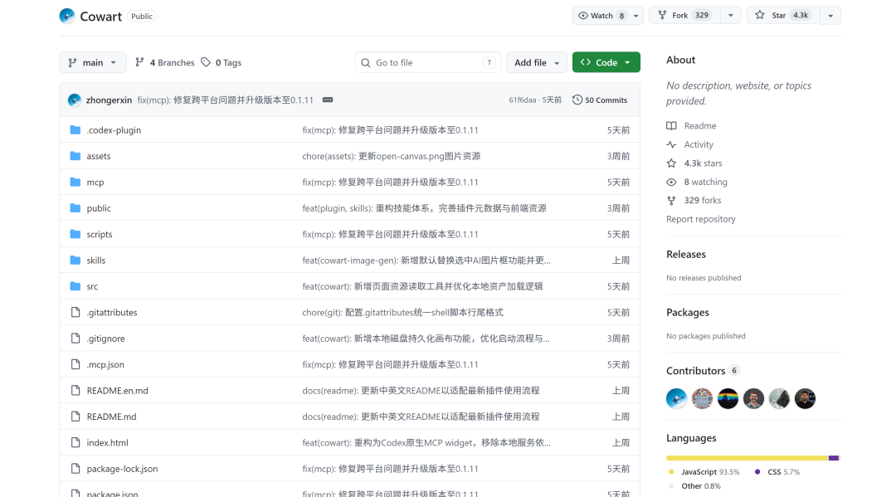Viewport: 896px width, 497px height.
Task: Click the yellow JavaScript segment of language bar
Action: pyautogui.click(x=747, y=458)
